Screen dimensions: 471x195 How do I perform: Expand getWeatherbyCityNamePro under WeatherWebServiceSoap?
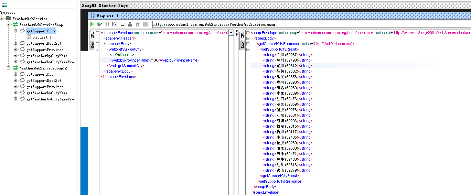coord(15,62)
